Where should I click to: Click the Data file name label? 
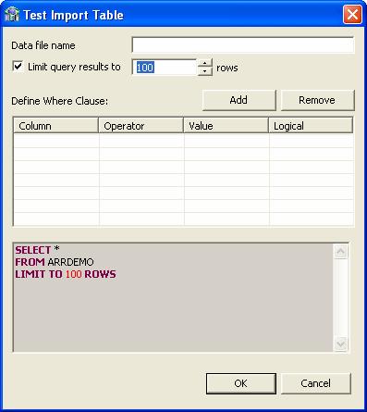click(x=43, y=45)
